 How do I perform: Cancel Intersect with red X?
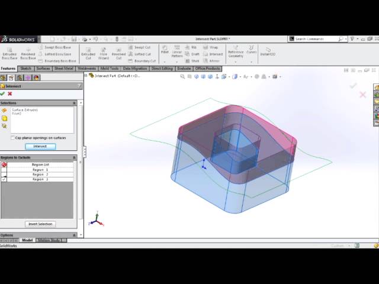click(10, 93)
